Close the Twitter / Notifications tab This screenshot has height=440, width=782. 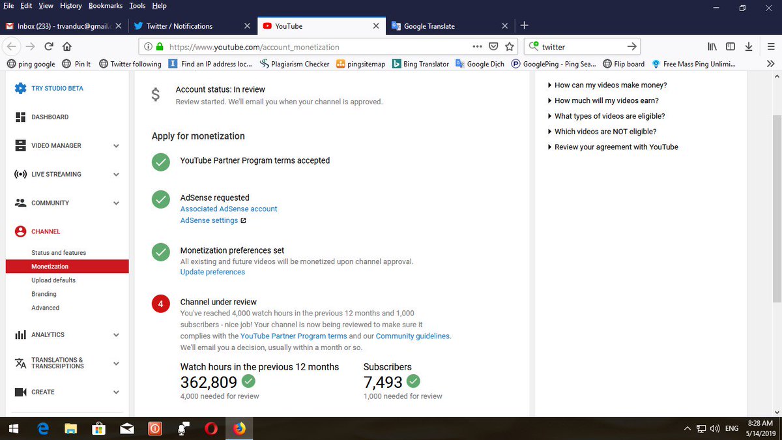(247, 26)
